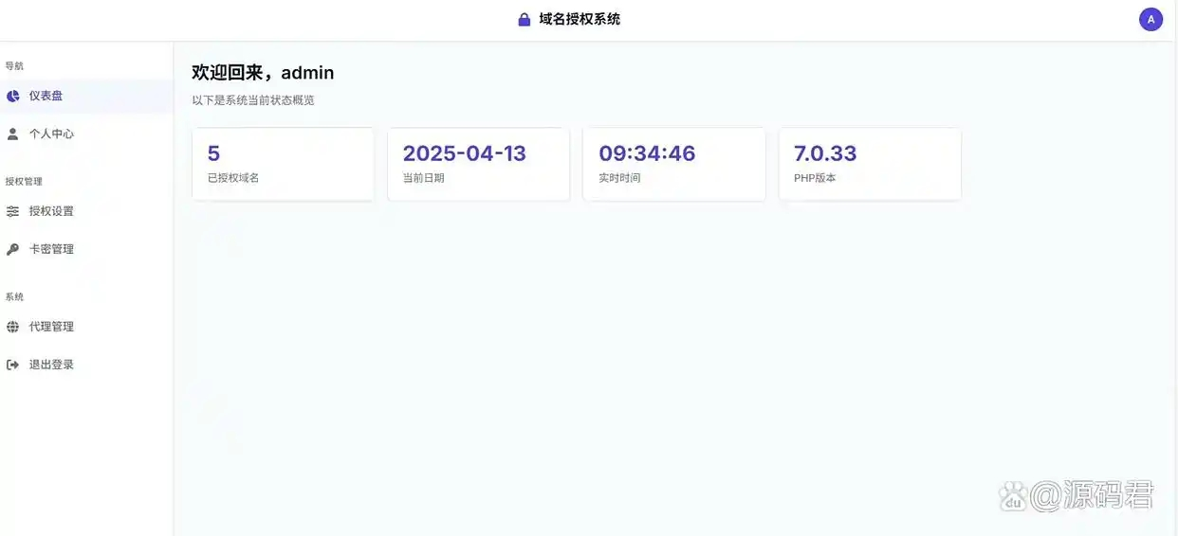Click the globe icon beside 代理管理
The height and width of the screenshot is (536, 1178).
click(12, 327)
